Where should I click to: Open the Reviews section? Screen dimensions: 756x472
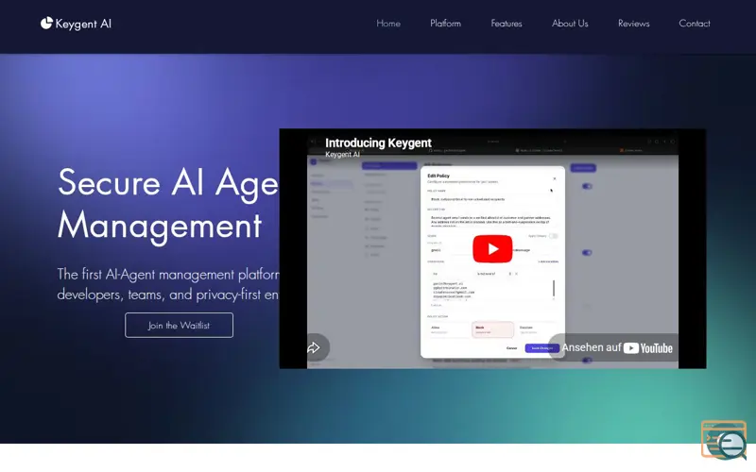(633, 23)
